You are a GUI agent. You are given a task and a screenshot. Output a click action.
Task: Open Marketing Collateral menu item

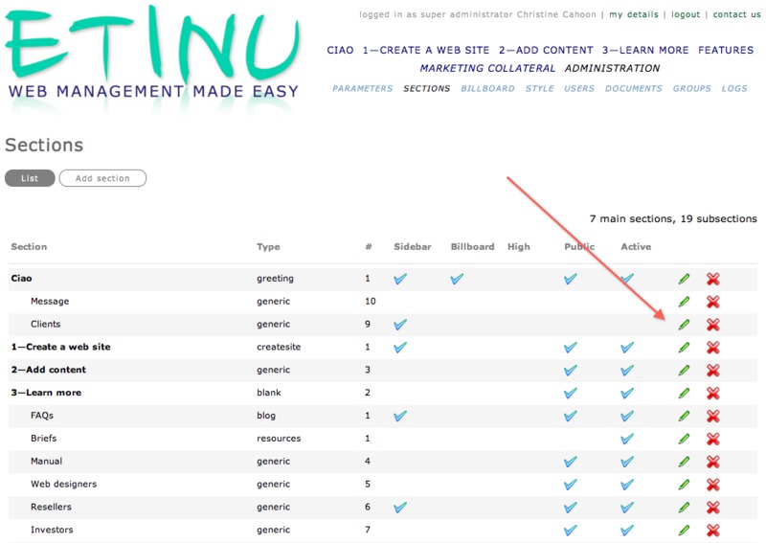point(487,69)
